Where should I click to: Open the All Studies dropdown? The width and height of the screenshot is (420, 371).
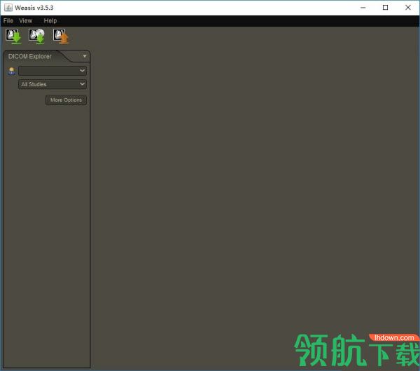pyautogui.click(x=52, y=84)
